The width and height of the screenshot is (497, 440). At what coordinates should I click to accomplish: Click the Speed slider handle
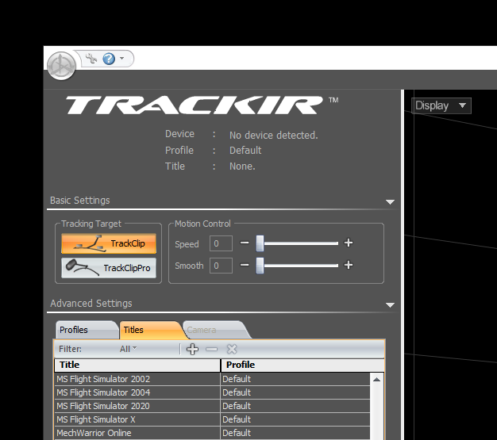(x=260, y=243)
